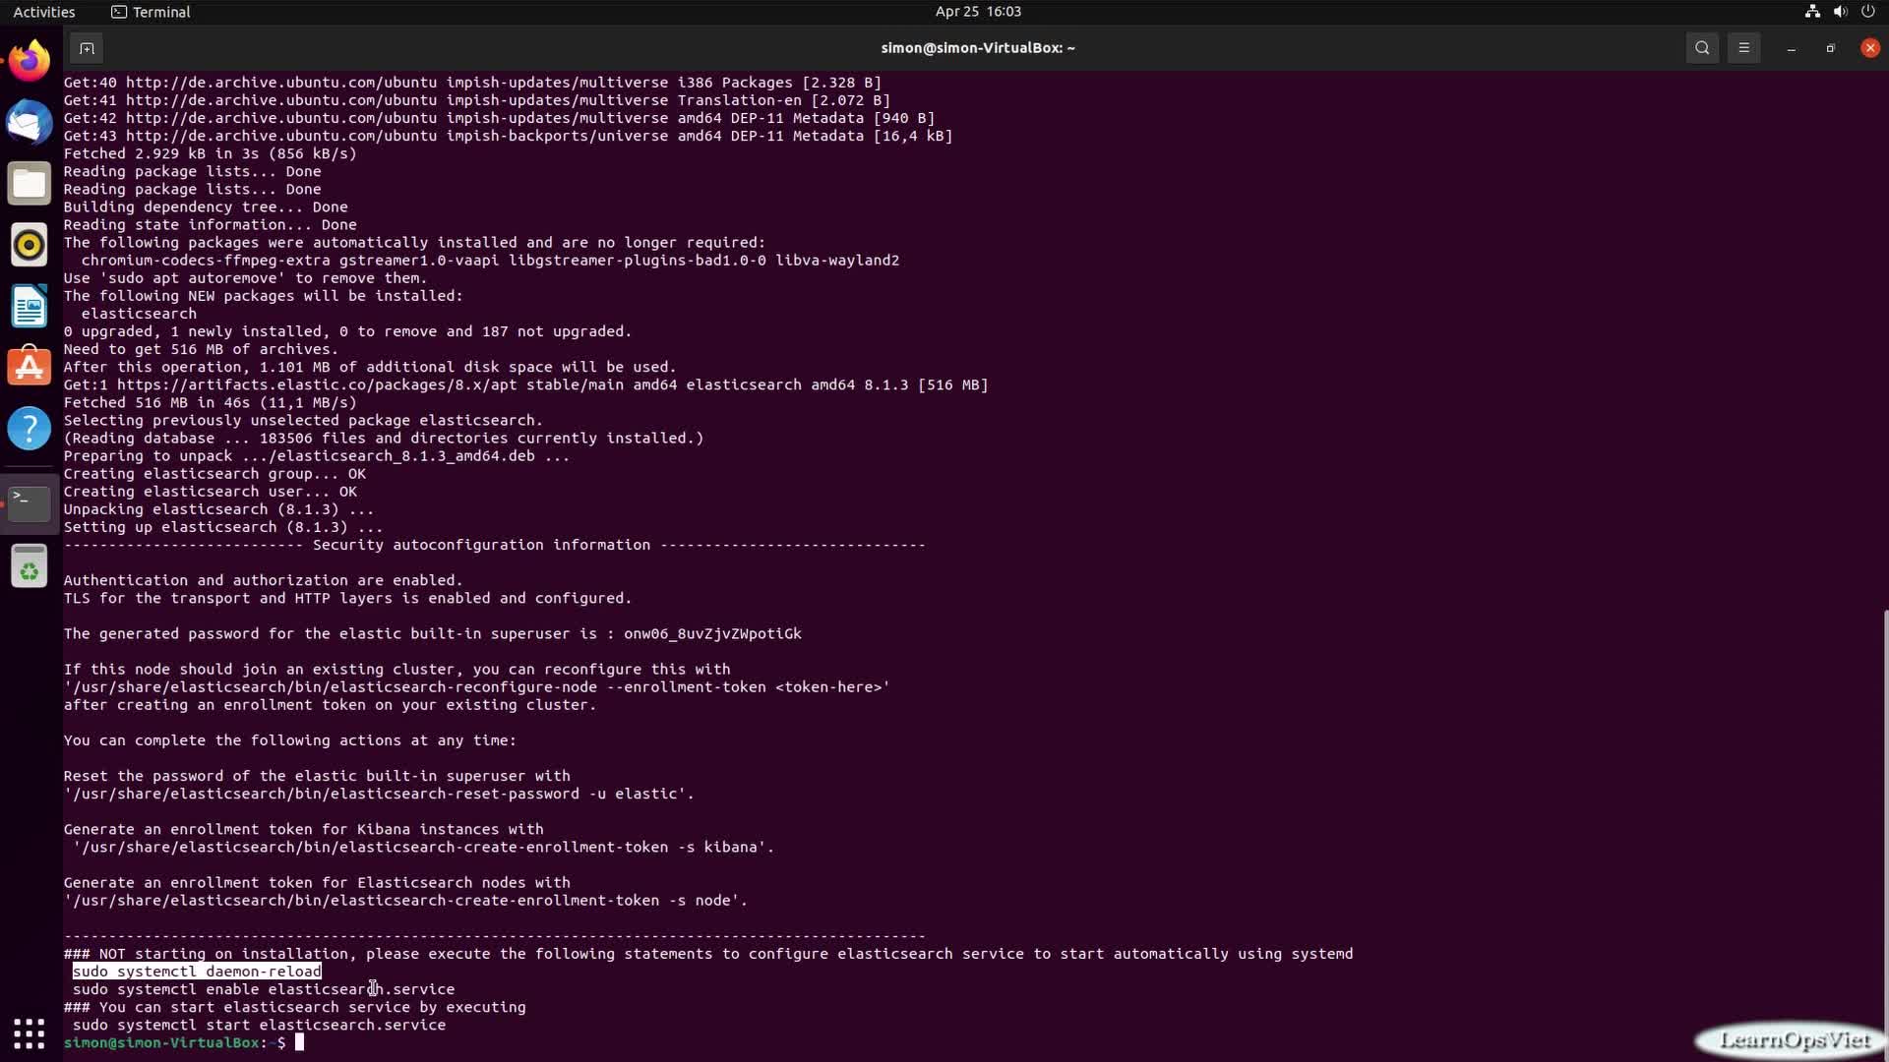Click the elasticsearch-reconfigure-node command line
Screen dimensions: 1889x1062
476,687
